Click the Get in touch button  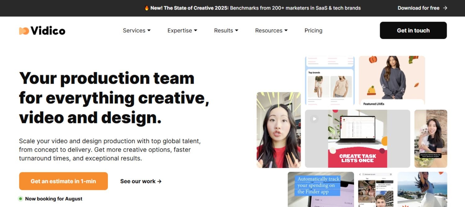tap(413, 30)
